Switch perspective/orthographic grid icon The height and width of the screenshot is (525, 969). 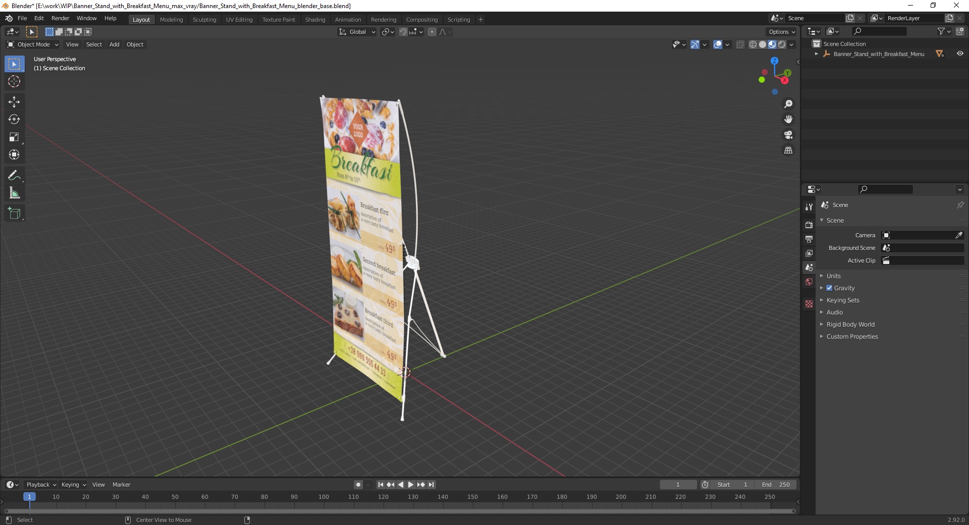click(788, 150)
